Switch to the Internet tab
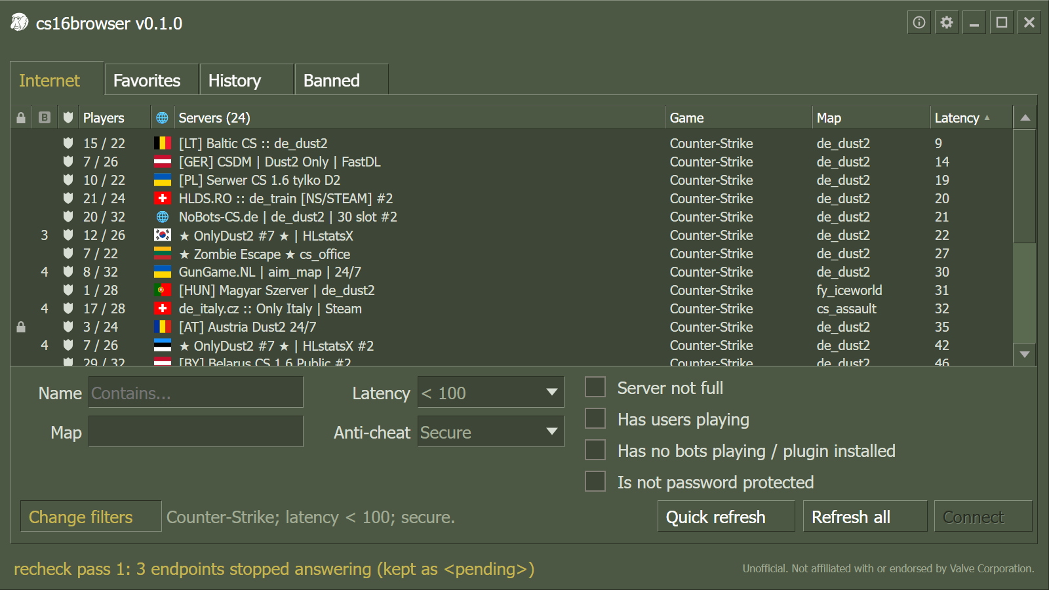The image size is (1049, 590). [57, 80]
